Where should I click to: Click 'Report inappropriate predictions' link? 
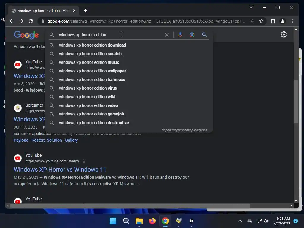coord(184,130)
